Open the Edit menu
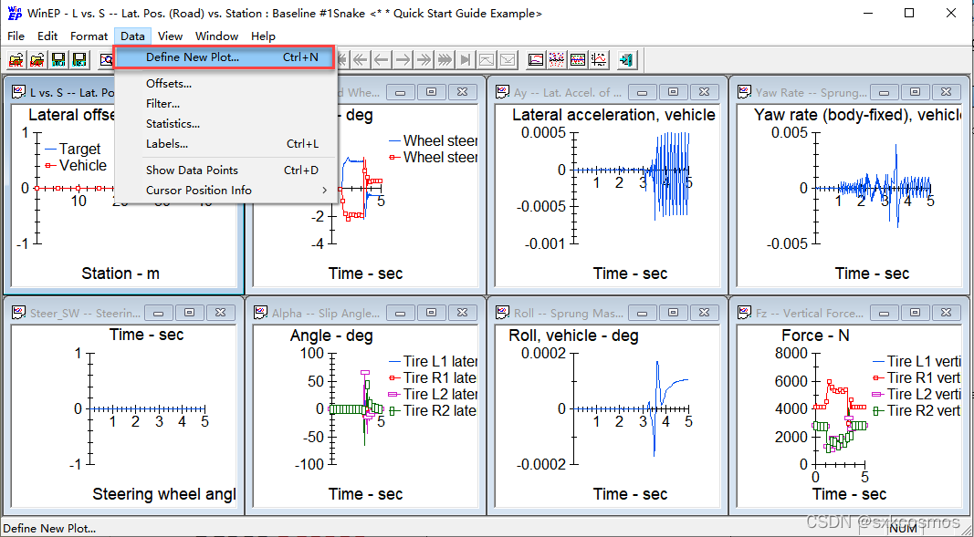Image resolution: width=974 pixels, height=537 pixels. [47, 36]
